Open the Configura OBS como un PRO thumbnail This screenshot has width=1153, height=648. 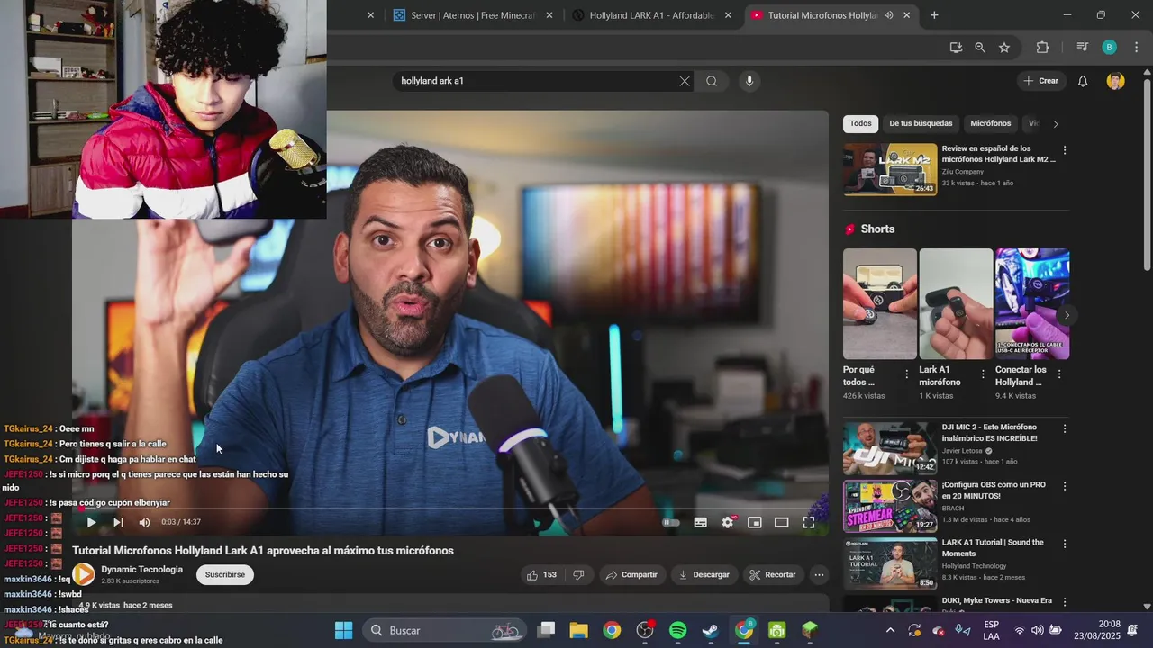(x=890, y=506)
